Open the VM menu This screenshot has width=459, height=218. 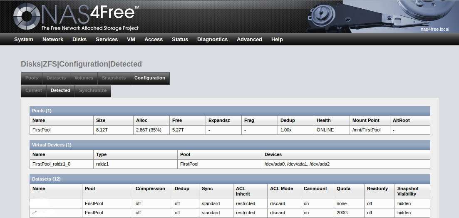pos(131,40)
